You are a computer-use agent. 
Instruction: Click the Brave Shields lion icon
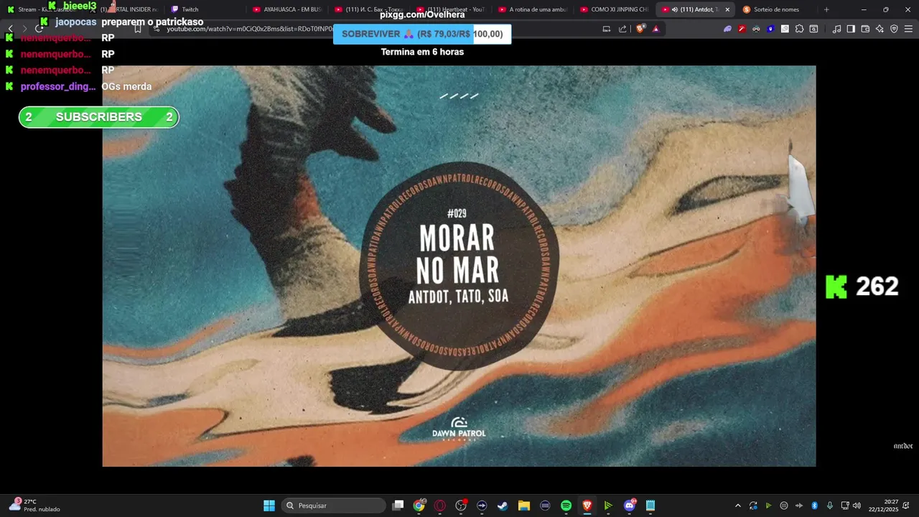point(640,29)
